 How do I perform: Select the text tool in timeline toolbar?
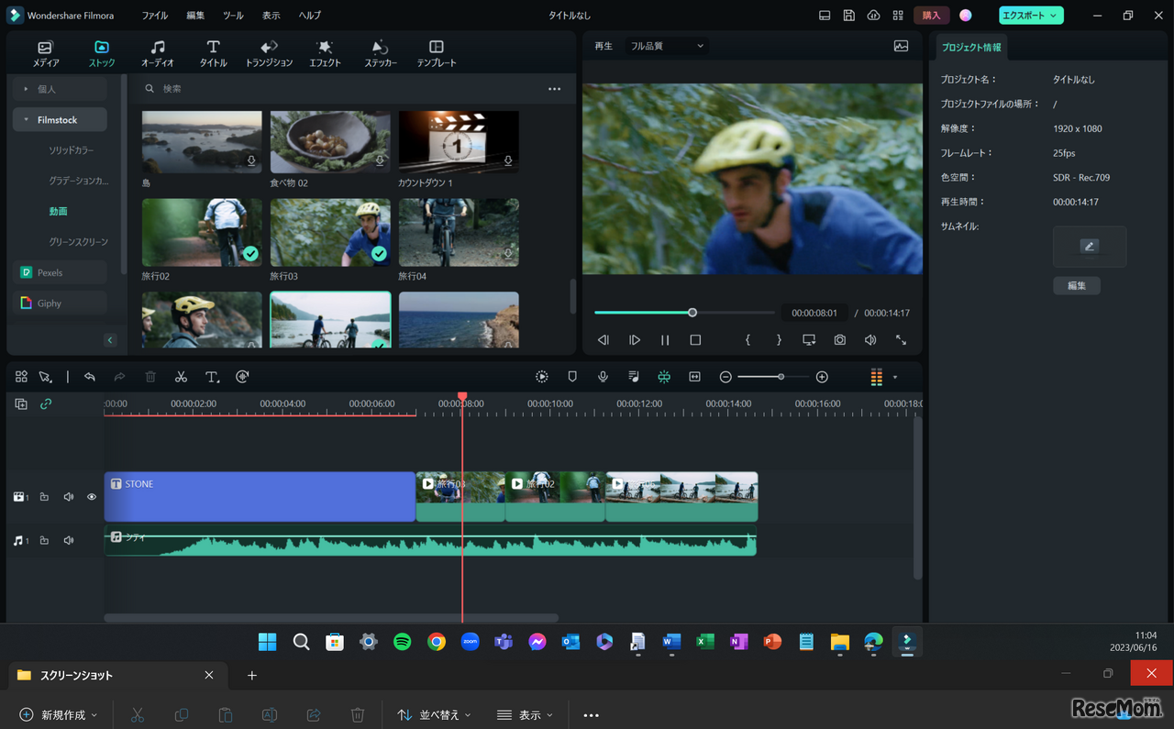coord(212,377)
